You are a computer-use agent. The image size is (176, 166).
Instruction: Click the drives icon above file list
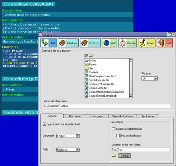click(x=86, y=55)
